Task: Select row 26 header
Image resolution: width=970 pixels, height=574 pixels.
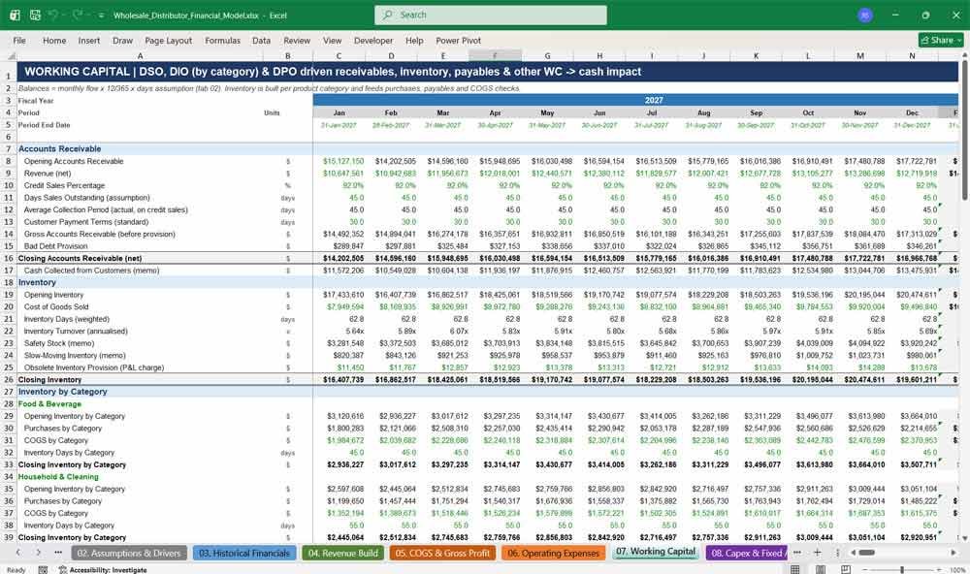Action: tap(9, 379)
